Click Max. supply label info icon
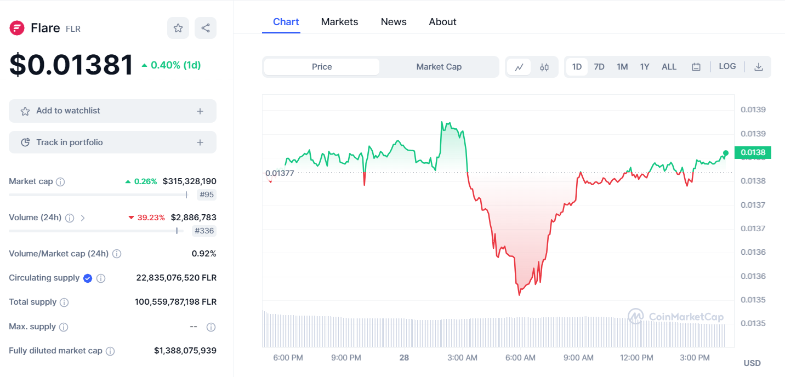 [64, 327]
